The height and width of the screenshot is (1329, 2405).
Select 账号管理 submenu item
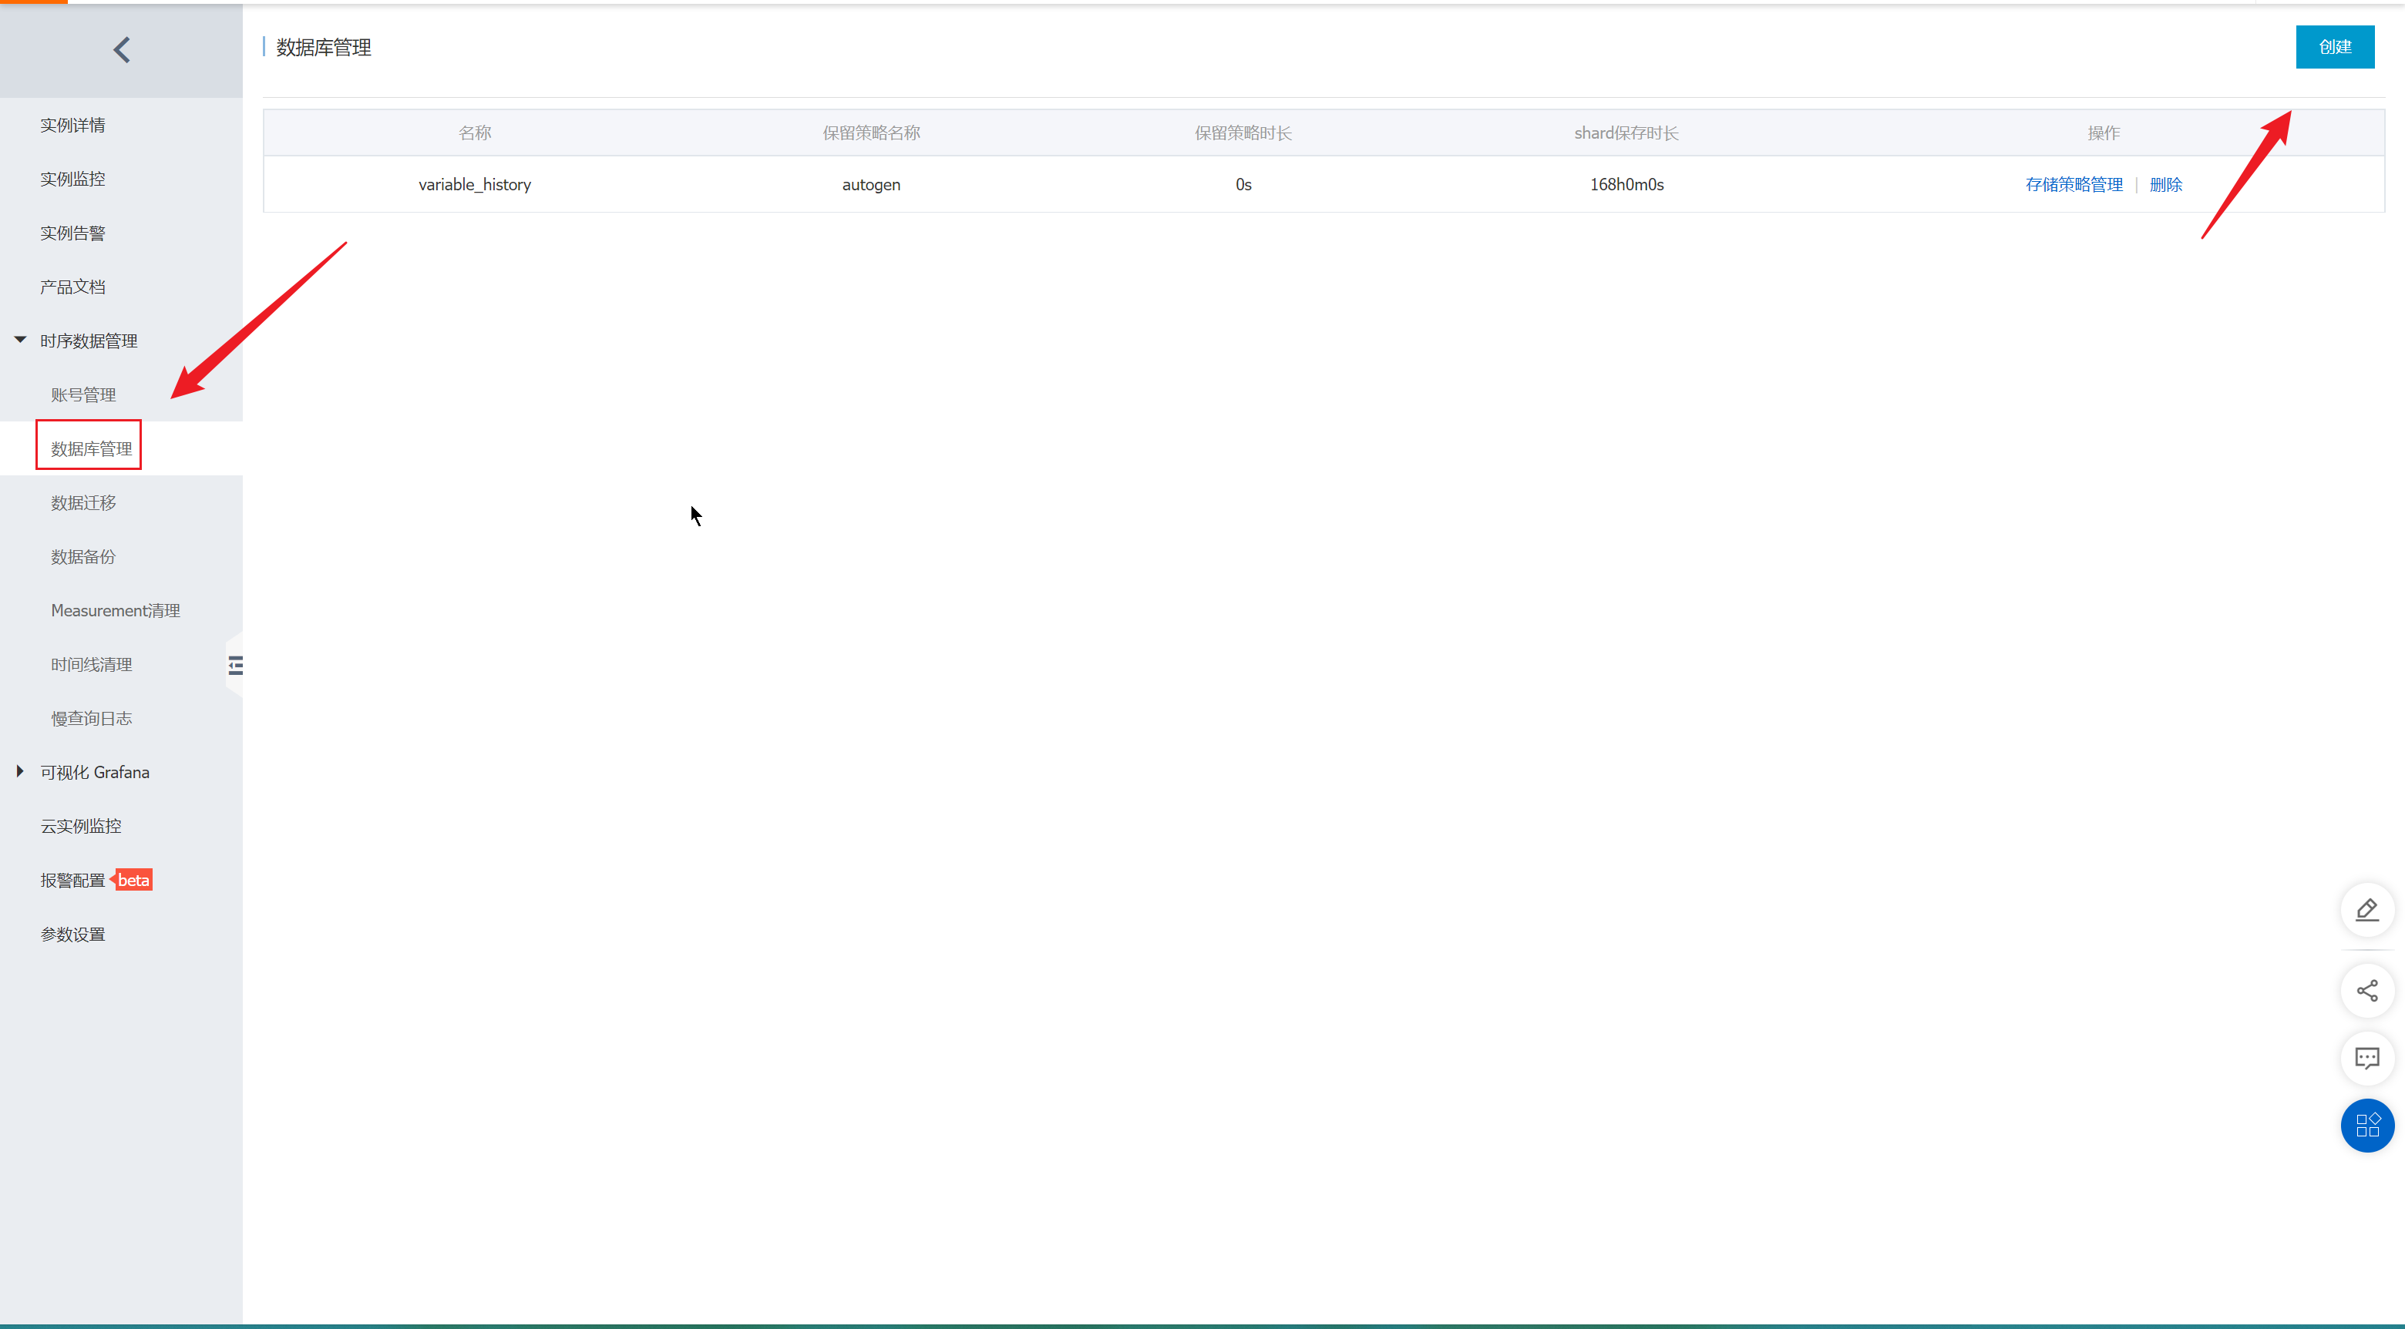click(x=83, y=394)
